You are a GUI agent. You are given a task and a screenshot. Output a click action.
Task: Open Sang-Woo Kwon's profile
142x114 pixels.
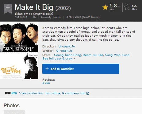pos(117,55)
